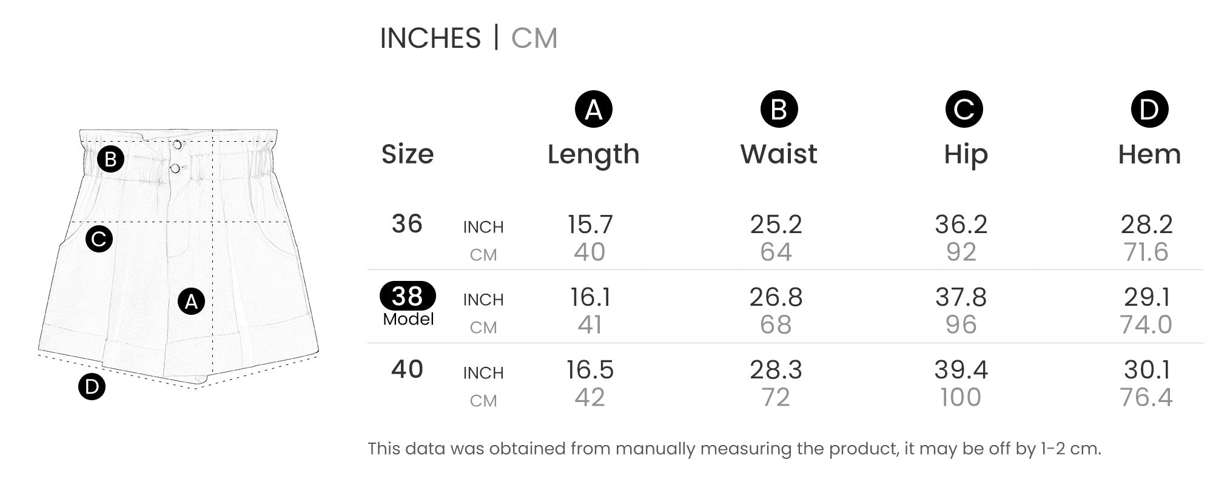Select the highlighted size 38 badge
This screenshot has height=488, width=1213.
(x=408, y=296)
